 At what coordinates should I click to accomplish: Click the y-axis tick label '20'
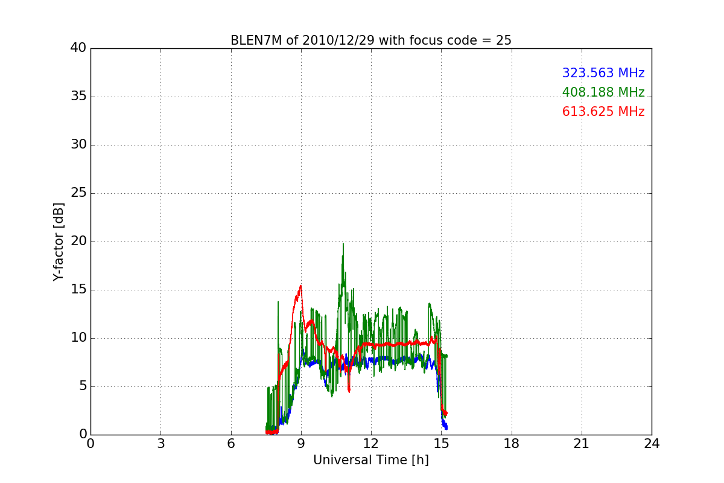click(79, 241)
